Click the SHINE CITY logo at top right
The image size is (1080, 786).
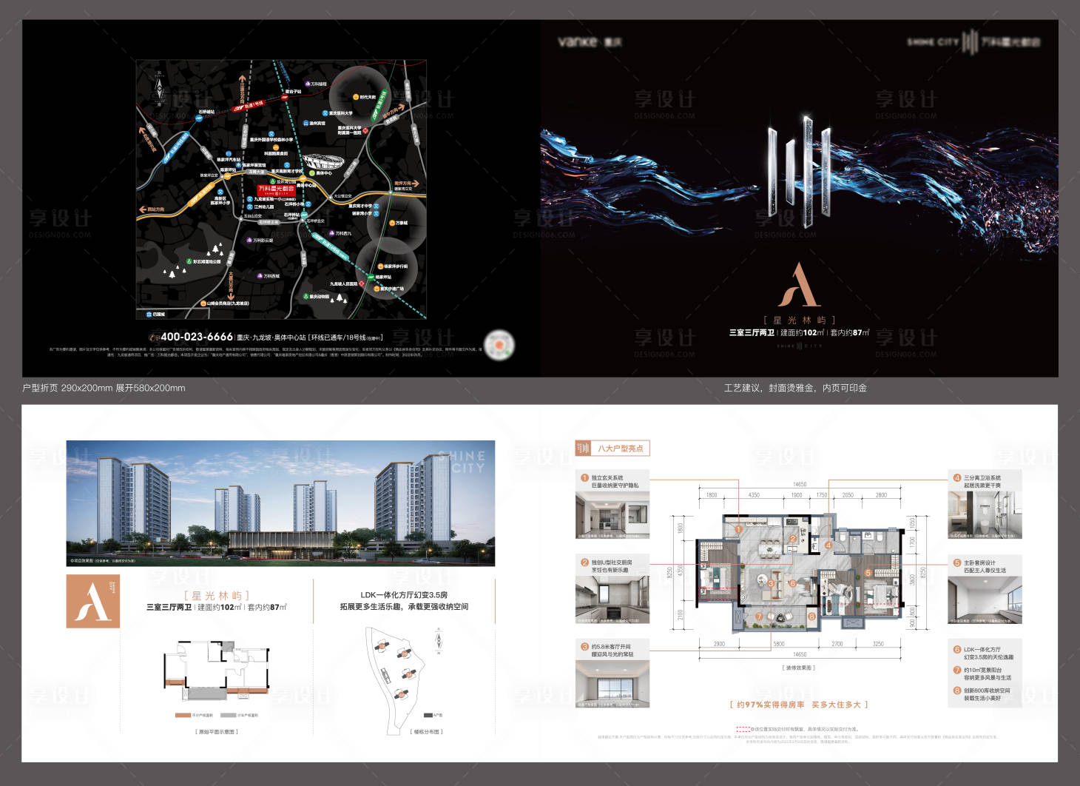pyautogui.click(x=973, y=42)
